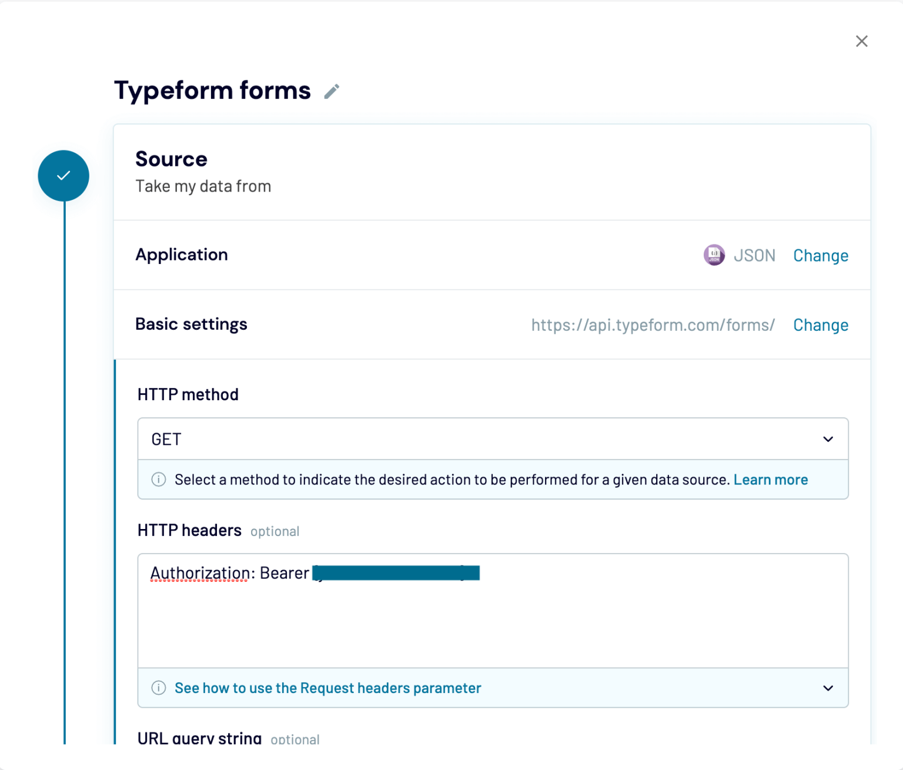
Task: Click the URL query string field label
Action: point(199,738)
